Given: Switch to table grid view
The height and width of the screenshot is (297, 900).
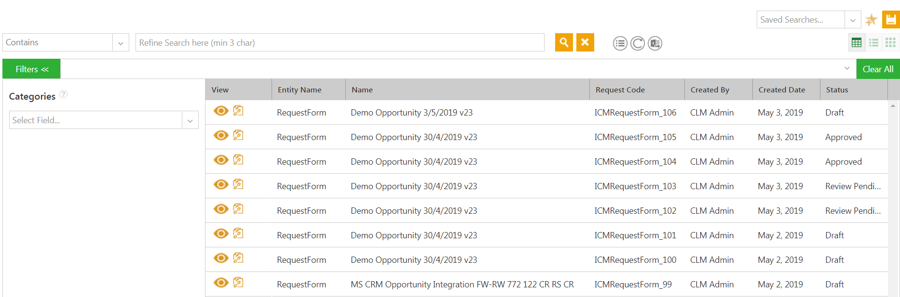Looking at the screenshot, I should pyautogui.click(x=857, y=43).
